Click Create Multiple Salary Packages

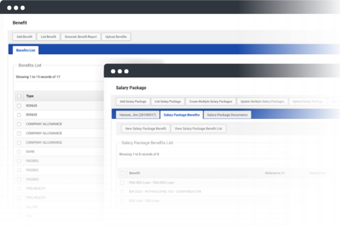211,102
